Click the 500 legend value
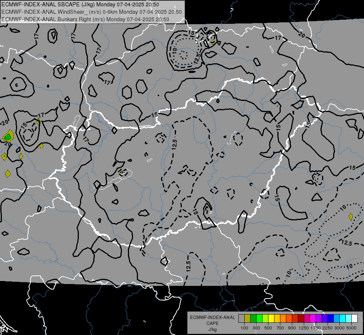The image size is (364, 335). 268,328
